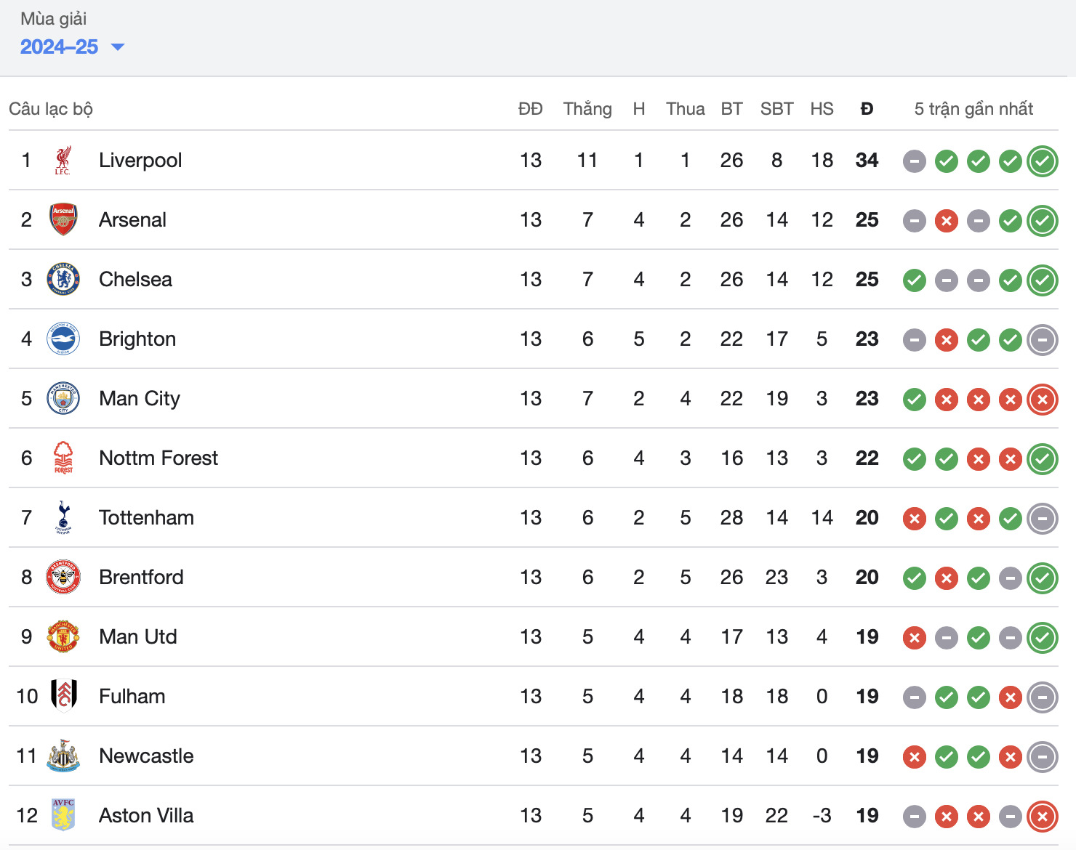Viewport: 1076px width, 850px height.
Task: Click the Chelsea club crest
Action: pyautogui.click(x=63, y=280)
